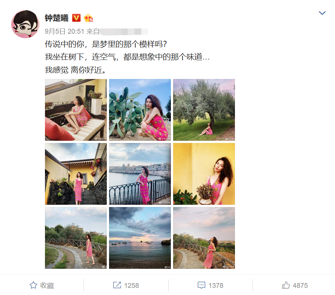Open the author's cartoon avatar

25,24
